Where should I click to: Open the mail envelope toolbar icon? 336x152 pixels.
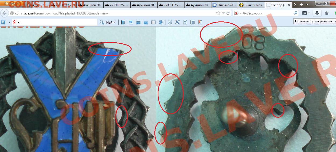click(146, 23)
